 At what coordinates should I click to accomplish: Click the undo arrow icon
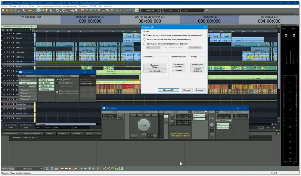point(57,10)
